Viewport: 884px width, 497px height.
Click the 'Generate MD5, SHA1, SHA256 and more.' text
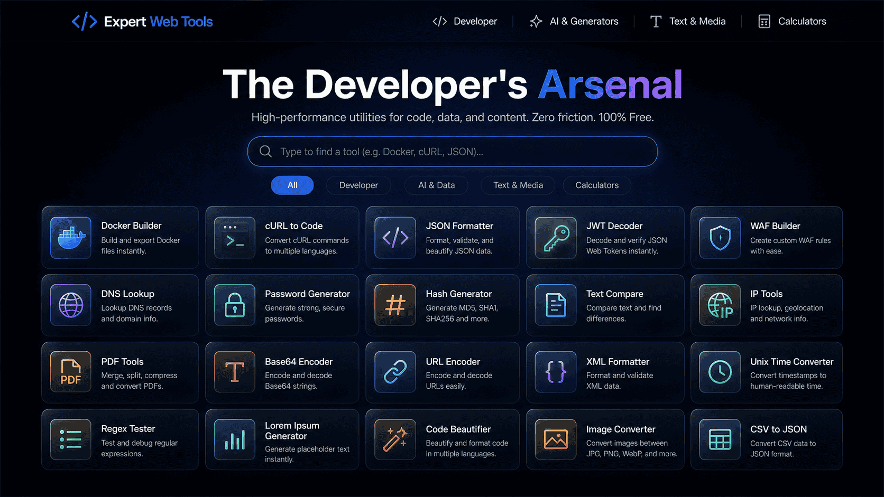(x=462, y=313)
